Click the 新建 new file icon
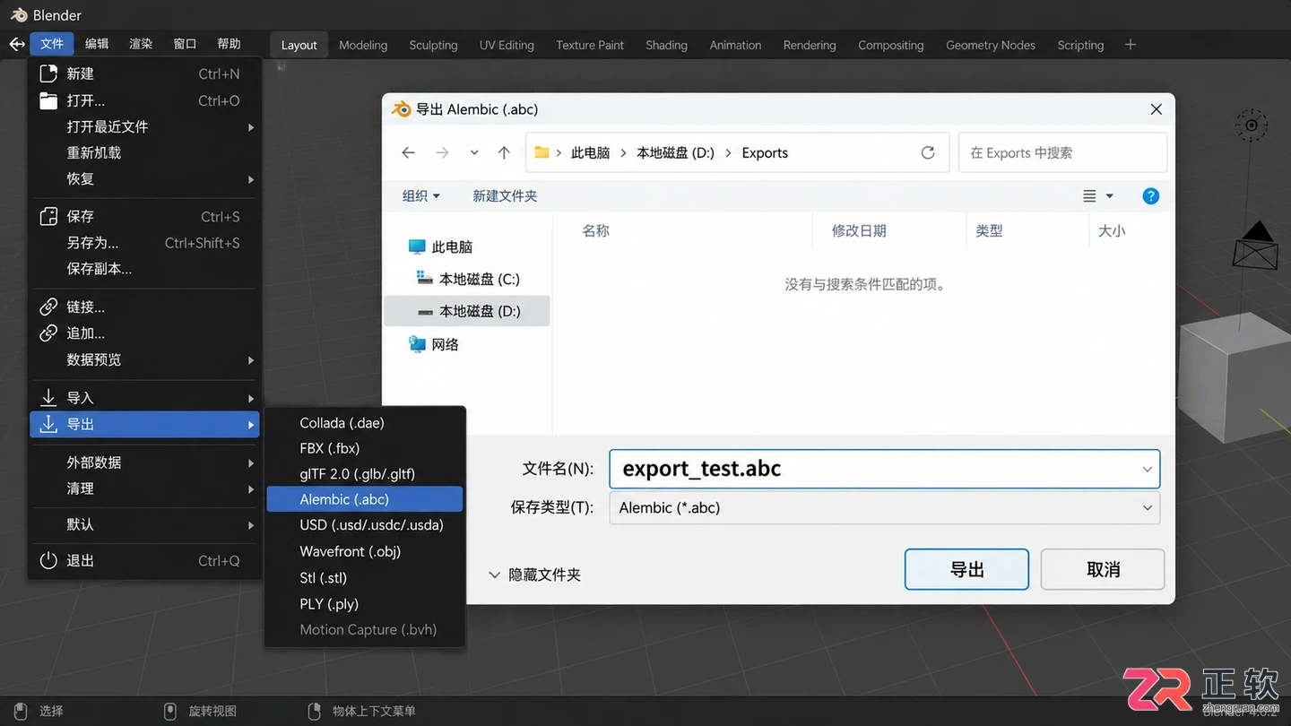Screen dimensions: 1291x726 point(48,73)
